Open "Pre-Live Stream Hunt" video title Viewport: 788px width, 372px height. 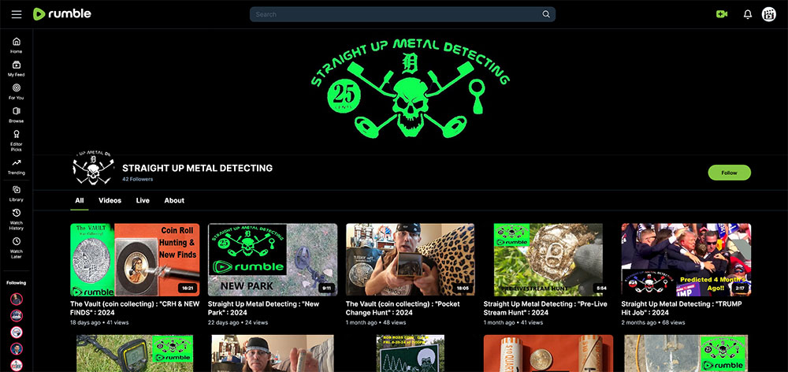545,308
